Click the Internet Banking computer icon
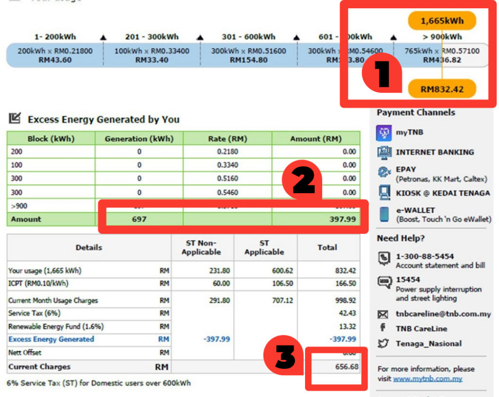499x397 pixels. [384, 153]
